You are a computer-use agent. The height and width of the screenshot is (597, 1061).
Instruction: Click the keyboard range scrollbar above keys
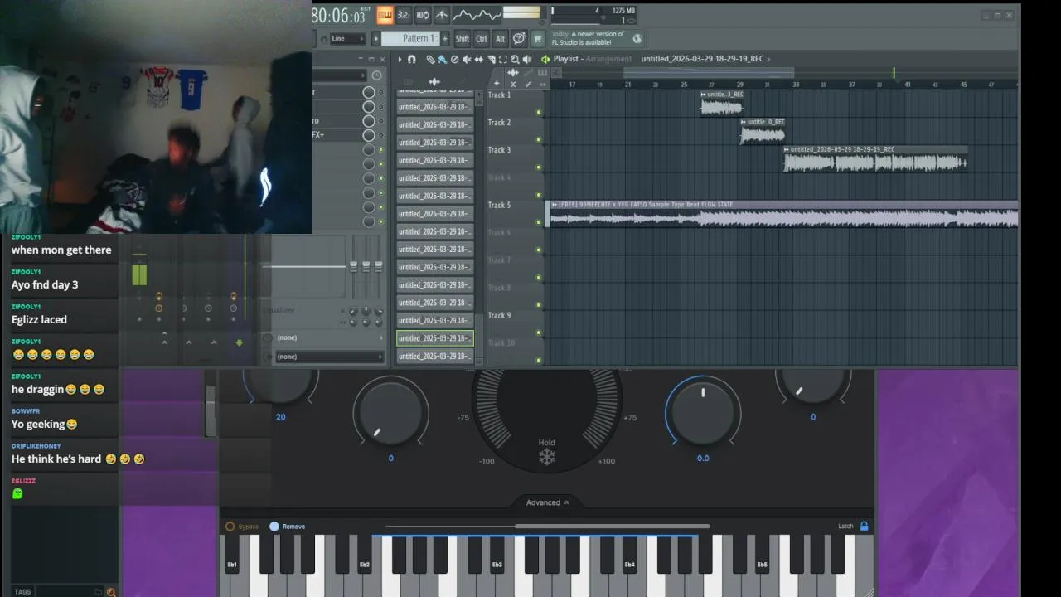click(x=613, y=526)
